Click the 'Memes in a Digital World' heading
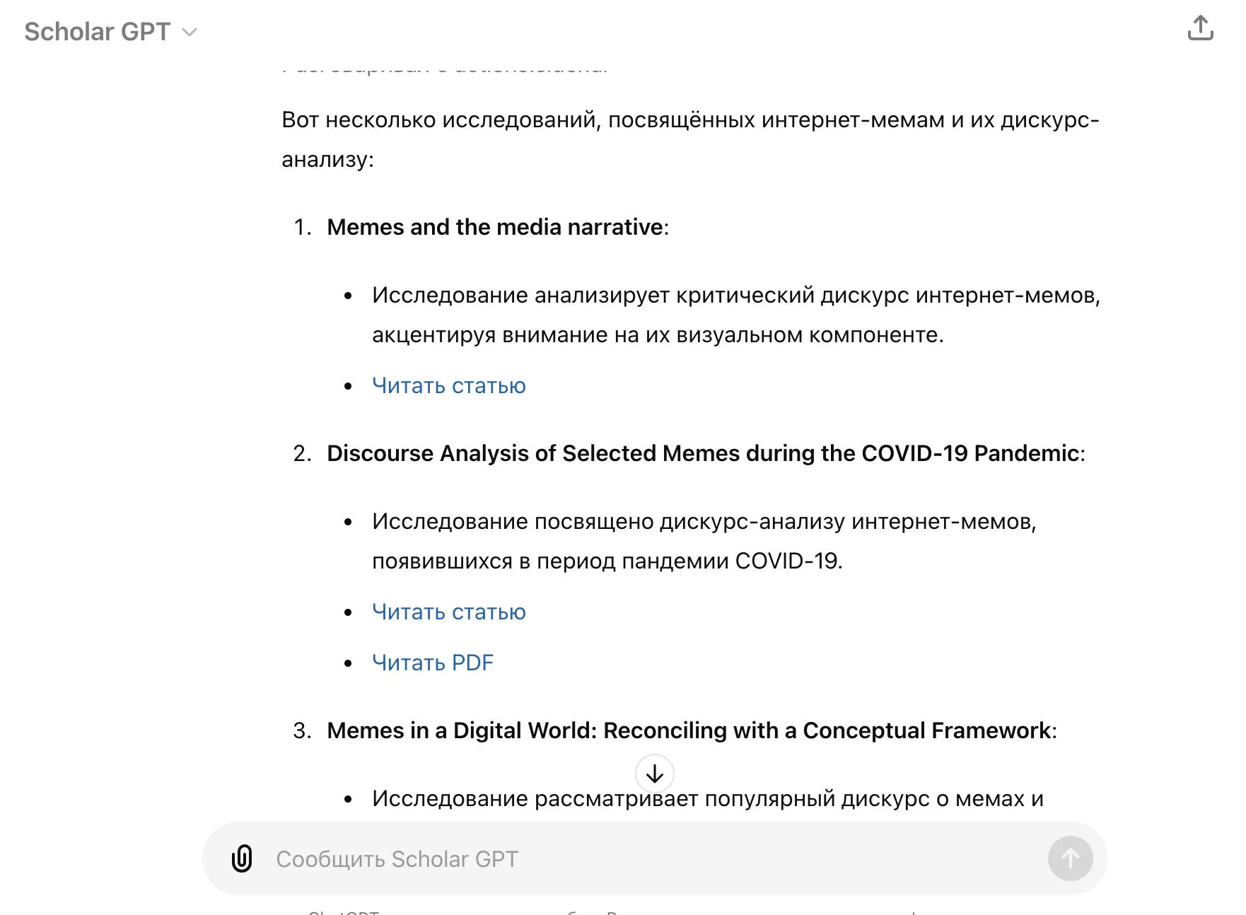This screenshot has height=915, width=1246. coord(688,730)
